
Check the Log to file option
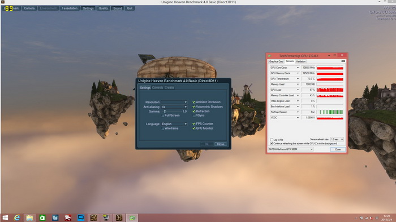[272, 140]
